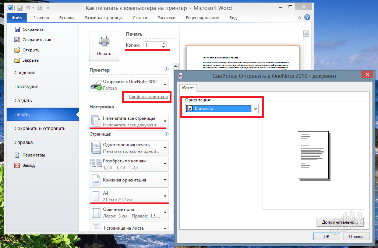Screen dimensions: 378x248
Task: Increase the Копии copies count
Action: coord(163,43)
